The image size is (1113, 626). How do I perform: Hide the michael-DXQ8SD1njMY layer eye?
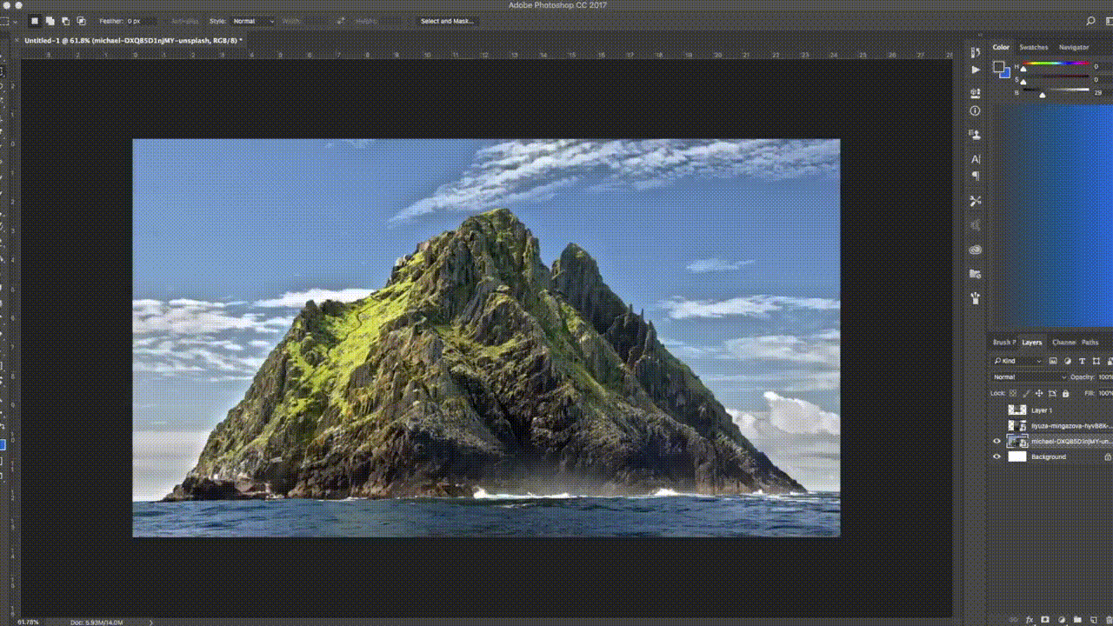pyautogui.click(x=997, y=442)
